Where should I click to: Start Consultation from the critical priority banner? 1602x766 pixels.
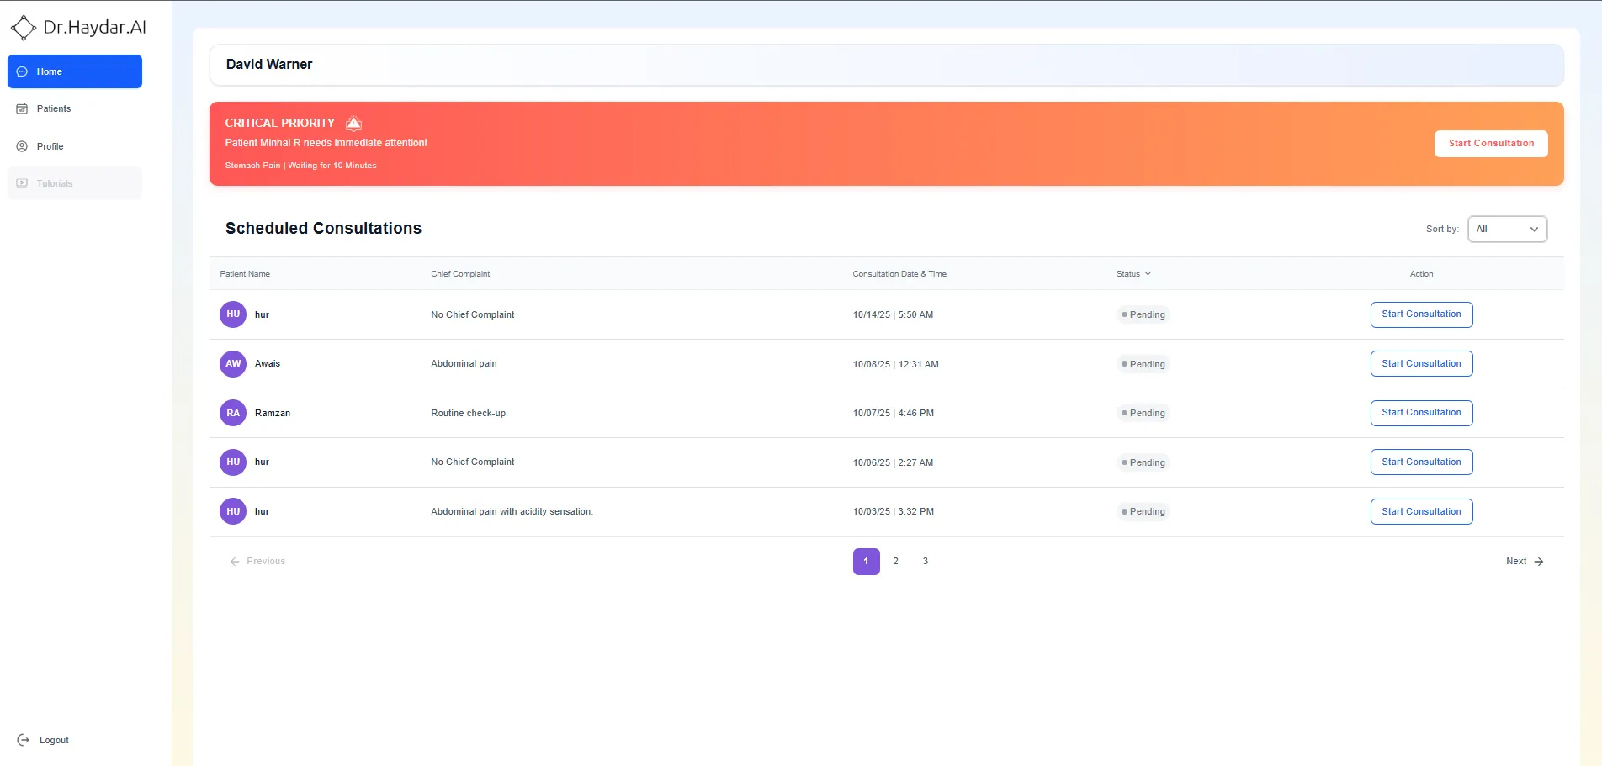[1491, 144]
